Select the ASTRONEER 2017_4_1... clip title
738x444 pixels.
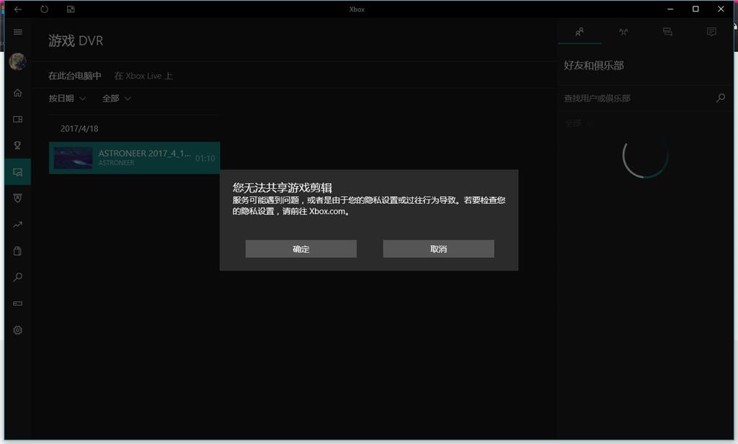click(x=144, y=154)
